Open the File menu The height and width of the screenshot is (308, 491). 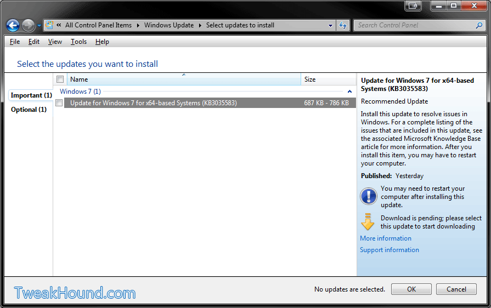[x=15, y=42]
